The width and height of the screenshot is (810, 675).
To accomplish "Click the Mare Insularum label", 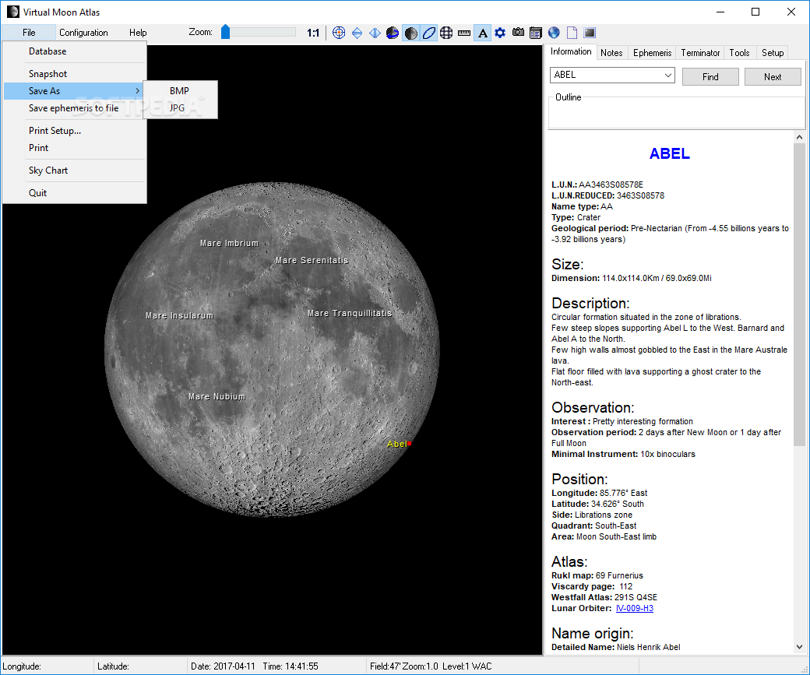I will (x=179, y=315).
